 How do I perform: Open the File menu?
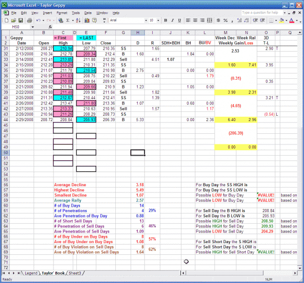click(14, 13)
